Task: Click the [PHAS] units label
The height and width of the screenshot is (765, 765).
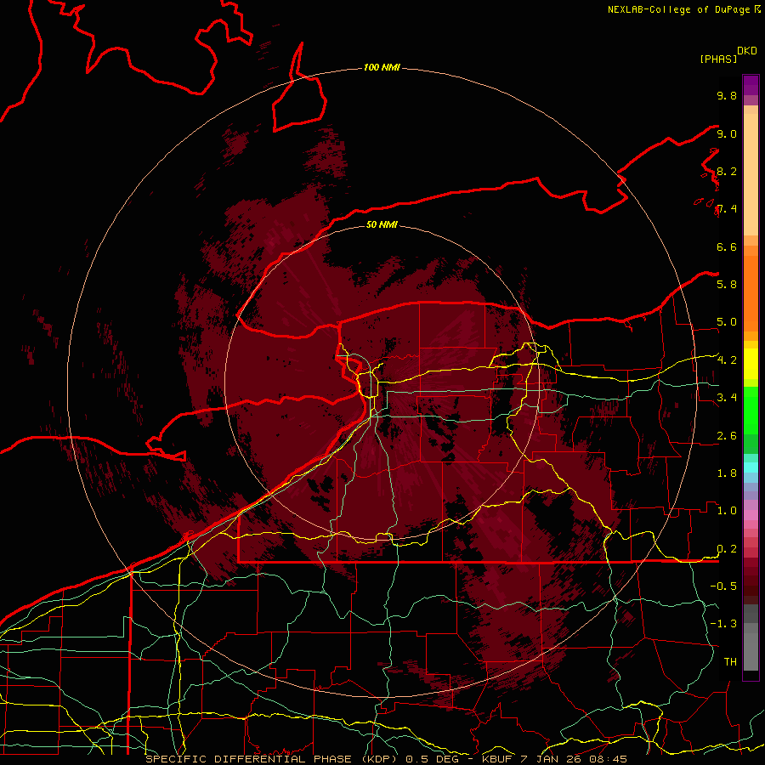Action: pyautogui.click(x=718, y=59)
